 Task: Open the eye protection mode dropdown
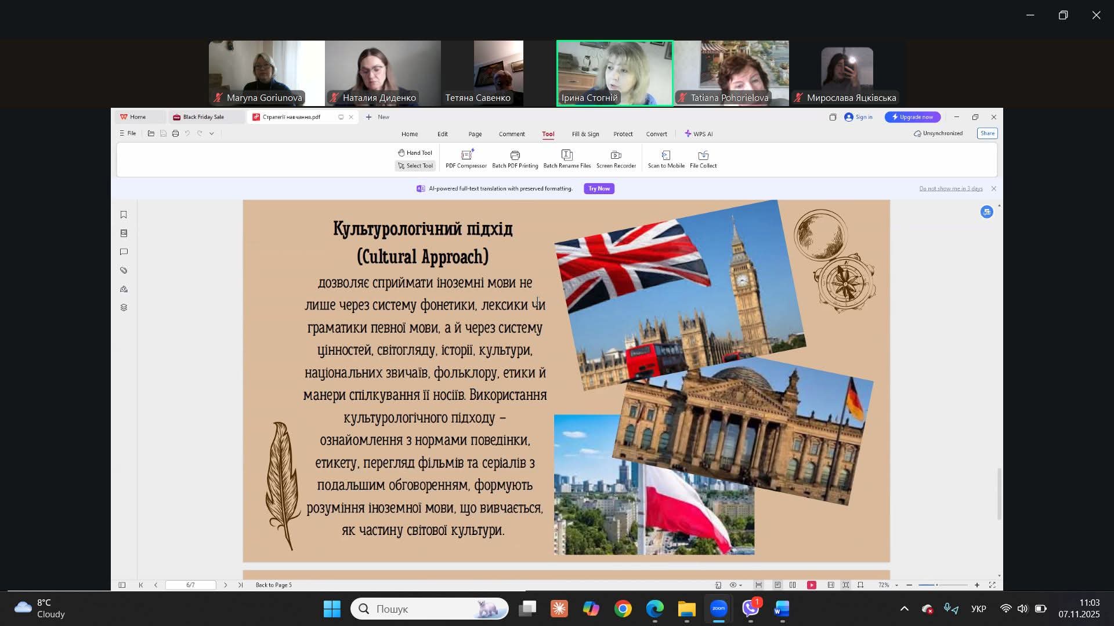(741, 585)
